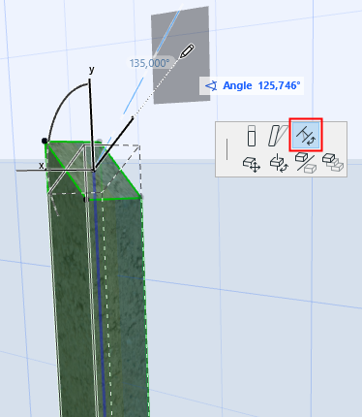Screen dimensions: 362x417
Task: Click the gray input plane rectangle
Action: (181, 55)
